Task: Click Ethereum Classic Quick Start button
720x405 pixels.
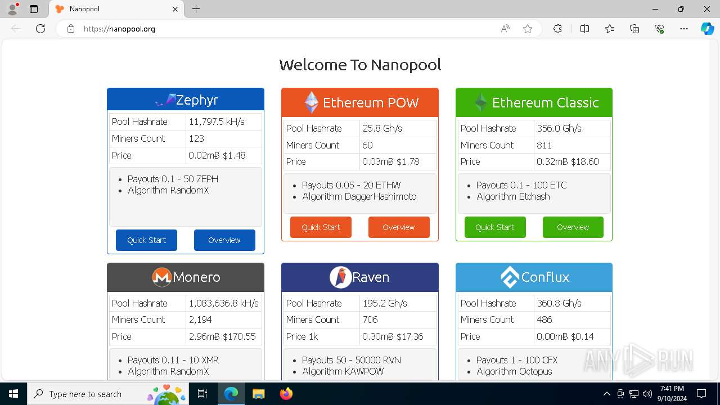Action: tap(495, 227)
